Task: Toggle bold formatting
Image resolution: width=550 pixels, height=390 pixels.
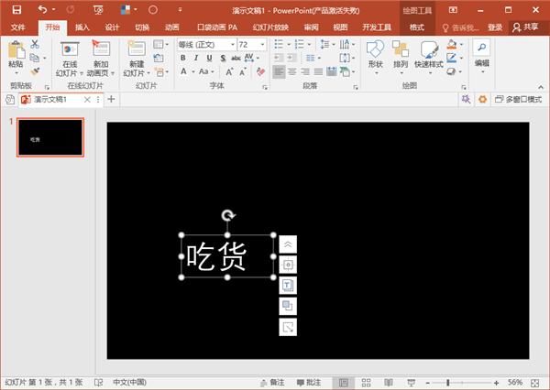Action: (x=182, y=58)
